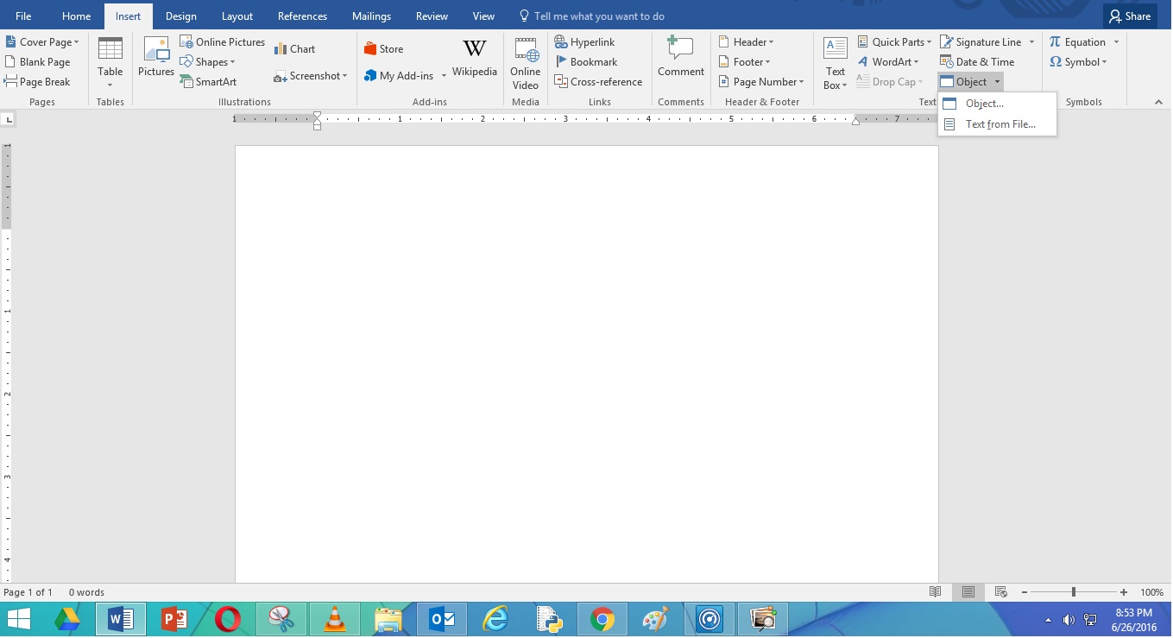This screenshot has width=1173, height=638.
Task: Switch to the Review tab
Action: pos(432,16)
